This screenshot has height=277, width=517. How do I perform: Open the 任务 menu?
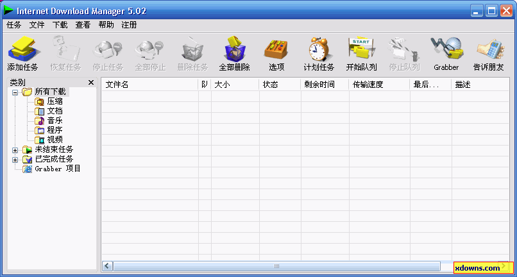coord(14,25)
